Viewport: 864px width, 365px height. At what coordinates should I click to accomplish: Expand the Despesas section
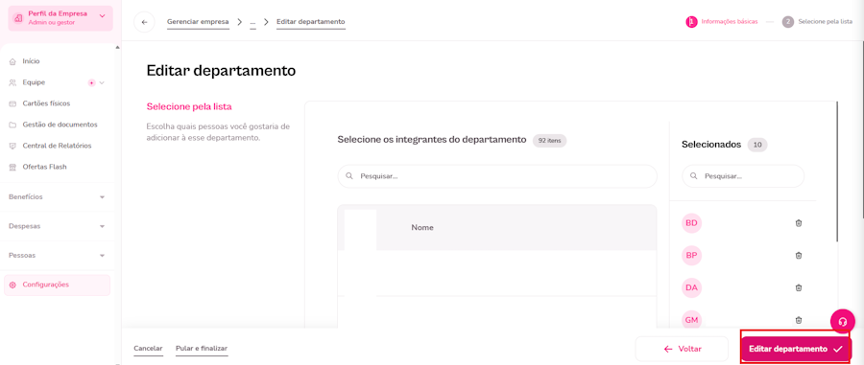pos(57,226)
